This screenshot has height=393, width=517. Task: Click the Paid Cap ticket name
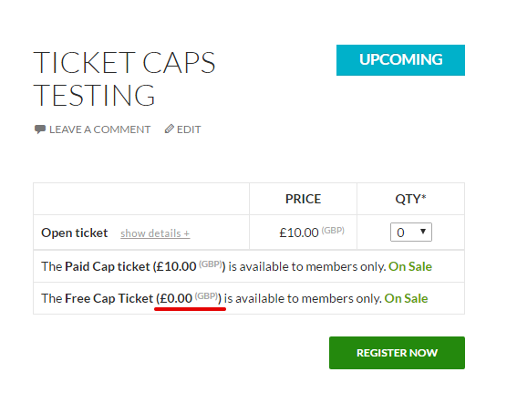pos(108,266)
